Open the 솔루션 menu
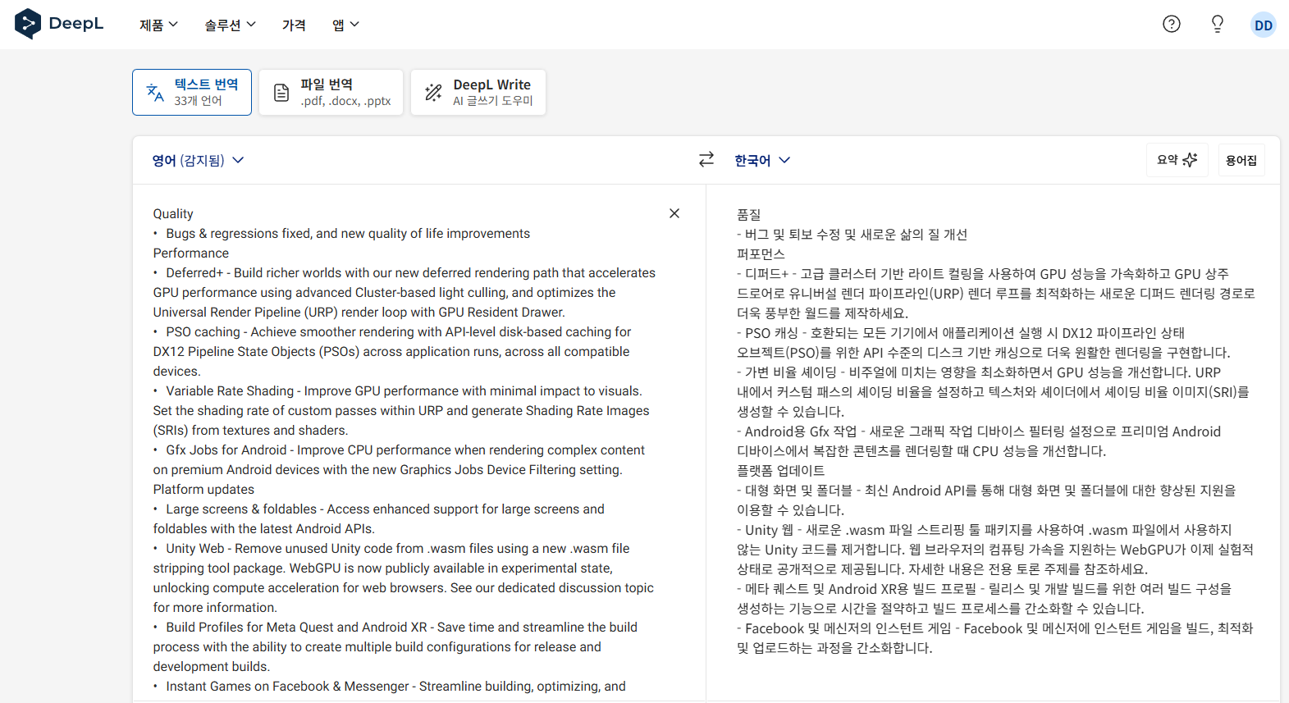The width and height of the screenshot is (1289, 703). coord(230,25)
